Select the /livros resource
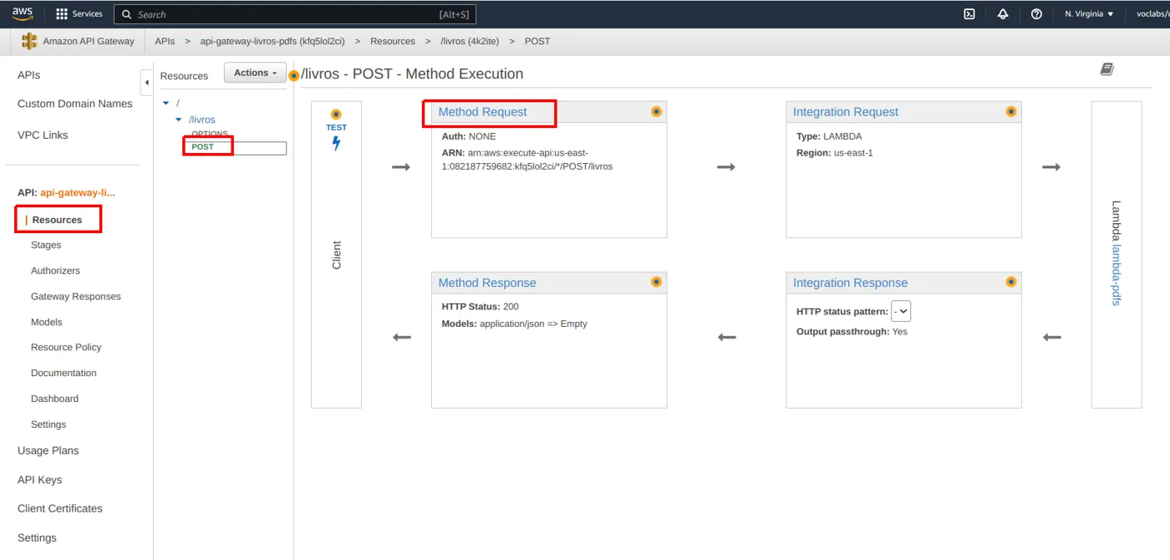Screen dimensions: 1170x560 pos(202,120)
